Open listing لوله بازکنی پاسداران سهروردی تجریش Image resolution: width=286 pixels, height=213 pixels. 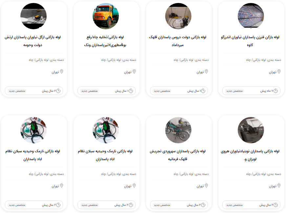(x=177, y=155)
